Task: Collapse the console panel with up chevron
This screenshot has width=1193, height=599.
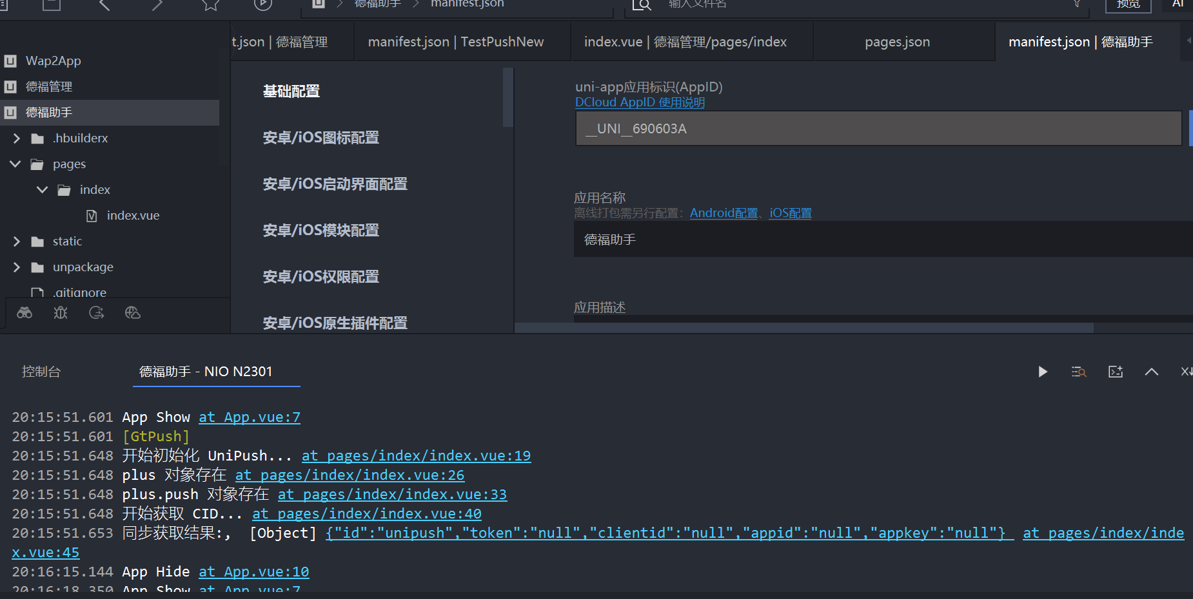Action: point(1152,372)
